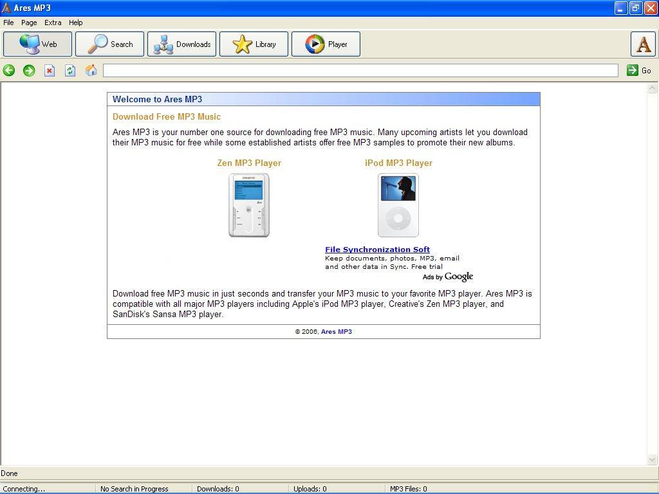
Task: Open the File Synchronization Soft ad link
Action: tap(377, 250)
